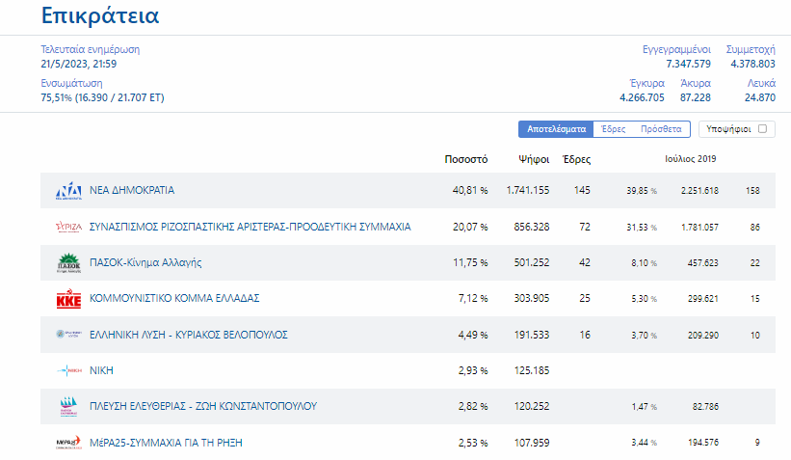This screenshot has width=791, height=460.
Task: Open ΚΟΜΜΟΥΝΙΣΤΙΚΟ ΚΟΜΜΑ ΕΛΛΑΔΑΣ party link
Action: click(174, 299)
